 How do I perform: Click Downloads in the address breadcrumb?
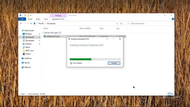[51, 23]
